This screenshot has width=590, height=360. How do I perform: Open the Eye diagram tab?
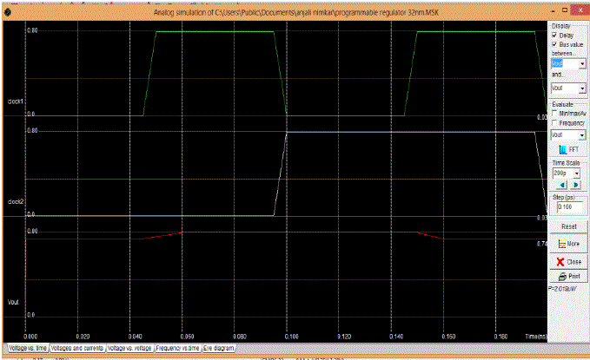218,347
